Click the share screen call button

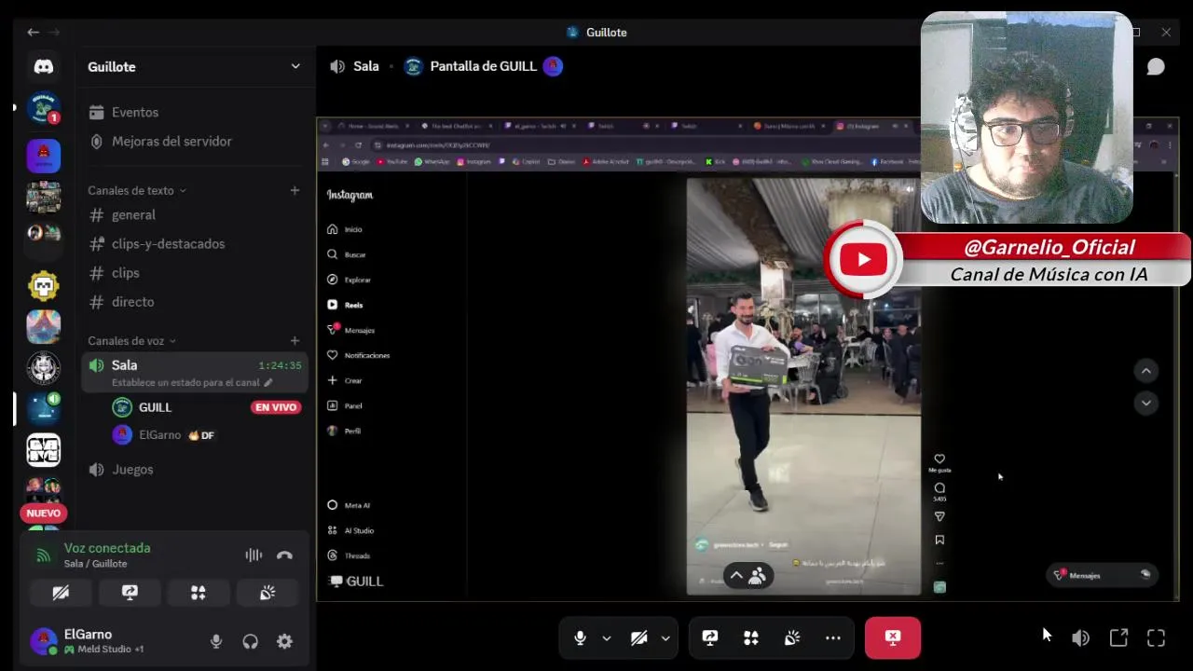710,637
